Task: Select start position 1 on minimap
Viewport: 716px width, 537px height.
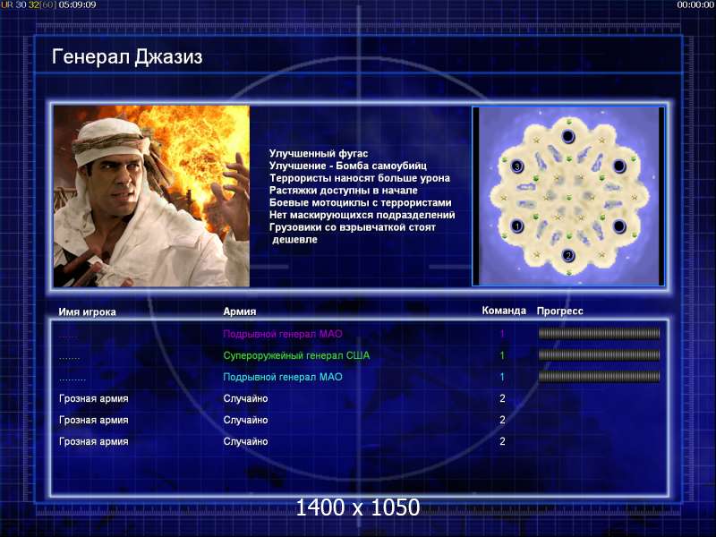Action: [x=517, y=226]
